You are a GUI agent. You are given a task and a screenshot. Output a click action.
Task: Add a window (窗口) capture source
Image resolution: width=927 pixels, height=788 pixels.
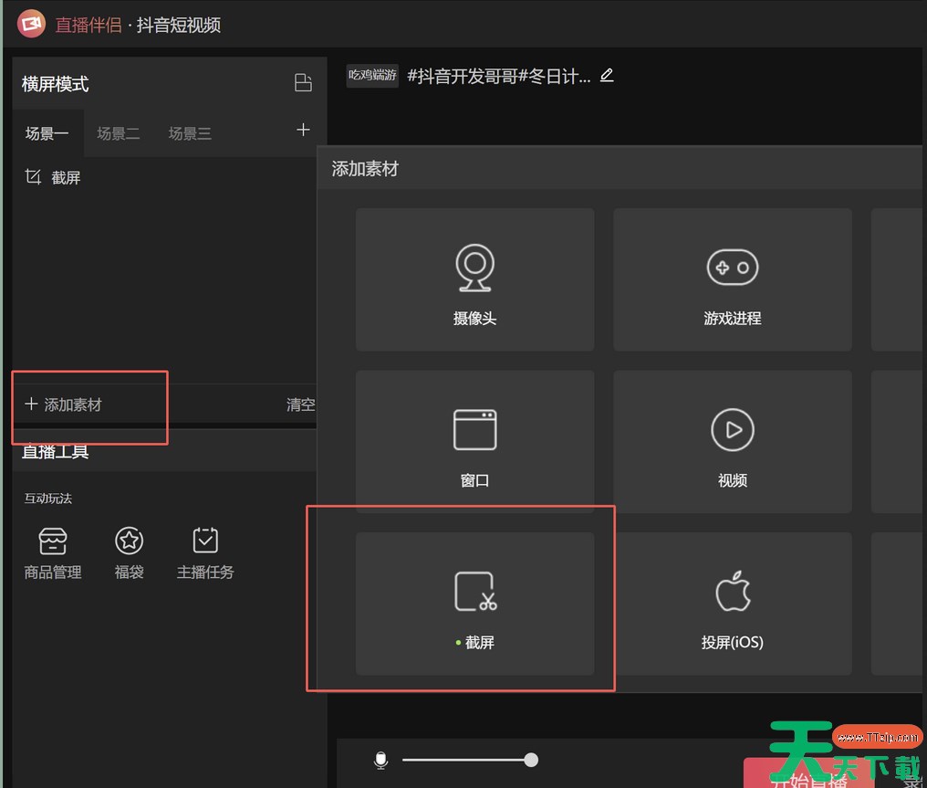point(474,442)
